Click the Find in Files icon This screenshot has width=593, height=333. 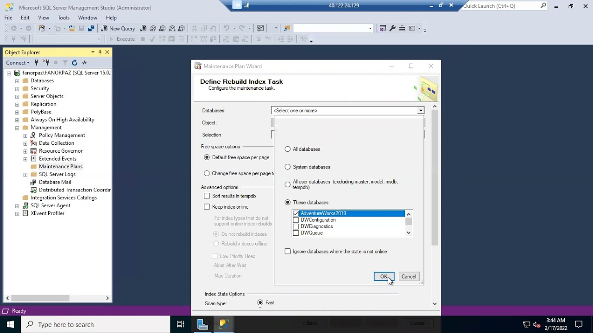[x=287, y=28]
